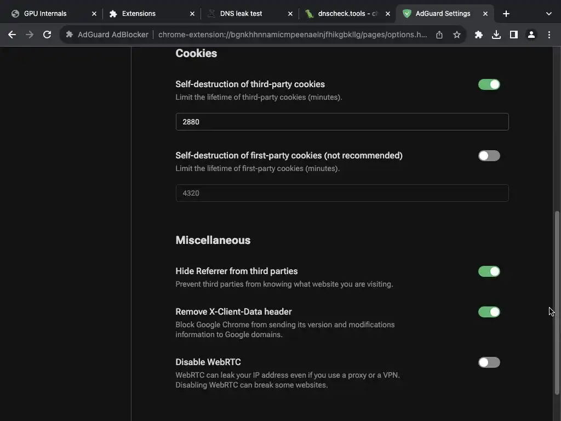561x421 pixels.
Task: Open the profile avatar icon
Action: [531, 35]
